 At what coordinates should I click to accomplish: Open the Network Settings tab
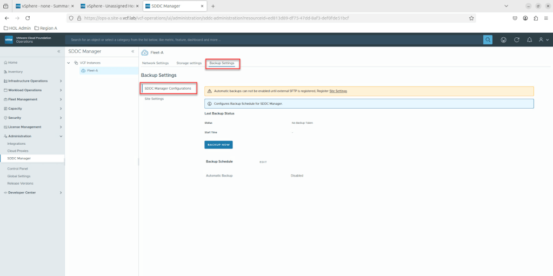[x=155, y=63]
